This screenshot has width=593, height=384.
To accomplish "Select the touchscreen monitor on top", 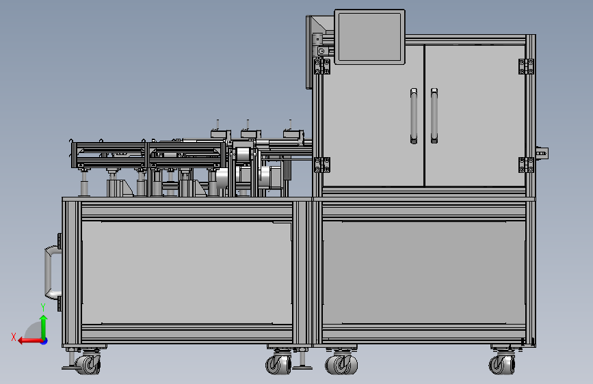I will point(369,37).
